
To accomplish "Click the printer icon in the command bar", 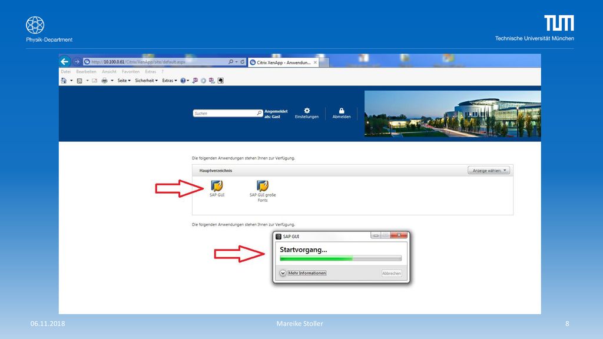I will click(104, 81).
